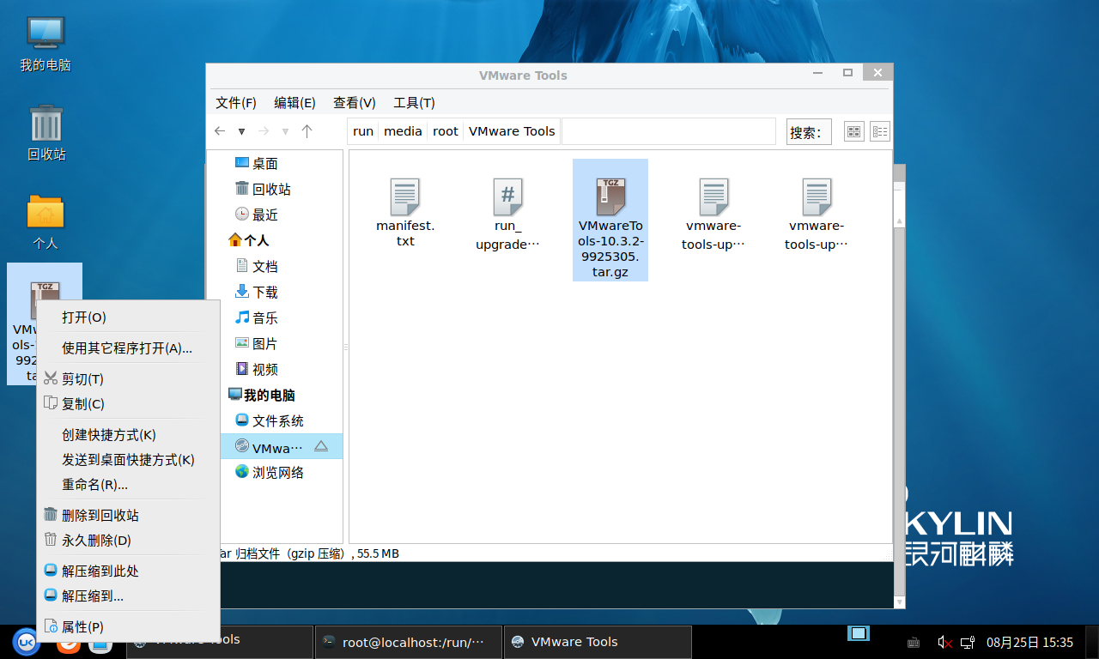This screenshot has height=659, width=1099.
Task: Eject the VMware Tools disc in the sidebar
Action: click(x=321, y=446)
